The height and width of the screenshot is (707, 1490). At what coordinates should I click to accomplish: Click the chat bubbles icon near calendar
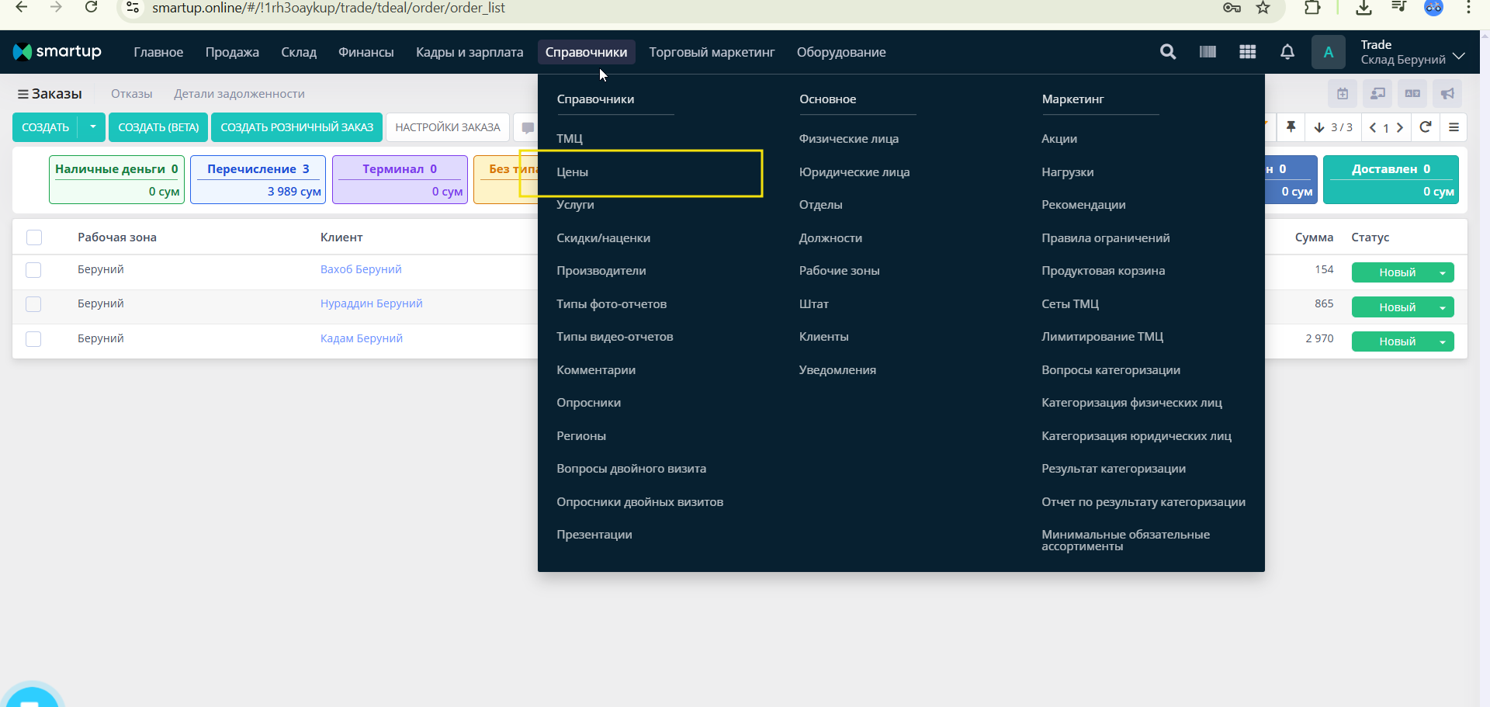1377,94
